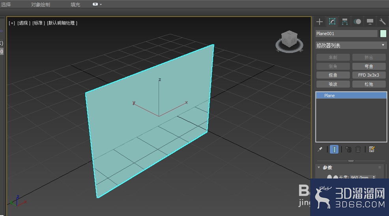Click the Pin Stack icon
The image size is (389, 216).
[320, 149]
